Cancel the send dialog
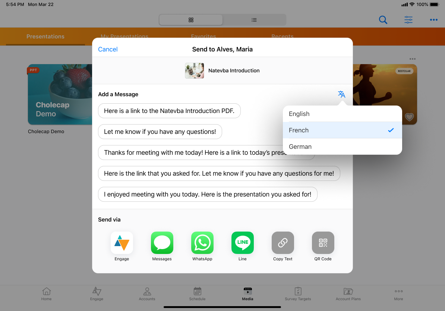This screenshot has height=311, width=445. (x=108, y=49)
